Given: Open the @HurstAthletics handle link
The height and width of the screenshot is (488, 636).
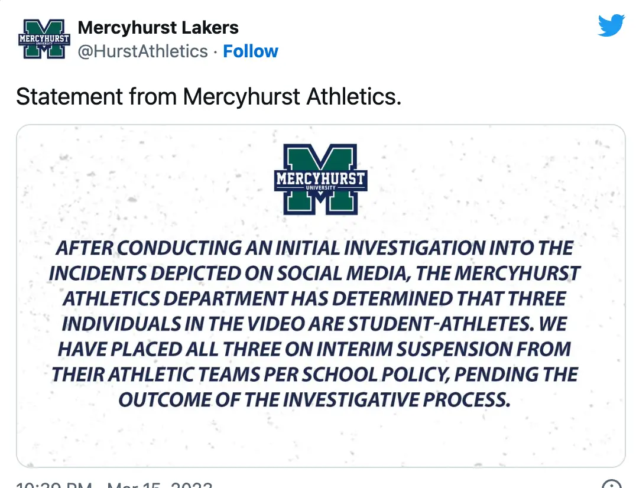Looking at the screenshot, I should coord(143,52).
